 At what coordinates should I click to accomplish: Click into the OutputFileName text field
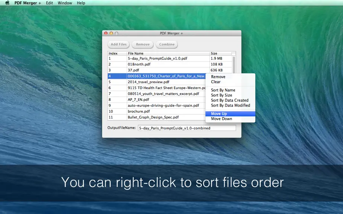[x=187, y=128]
